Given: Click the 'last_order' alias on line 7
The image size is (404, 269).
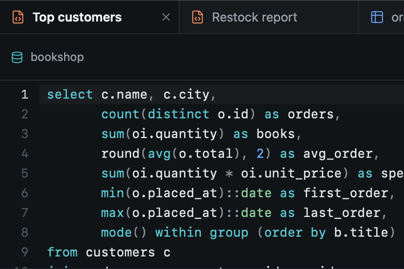Looking at the screenshot, I should 342,213.
